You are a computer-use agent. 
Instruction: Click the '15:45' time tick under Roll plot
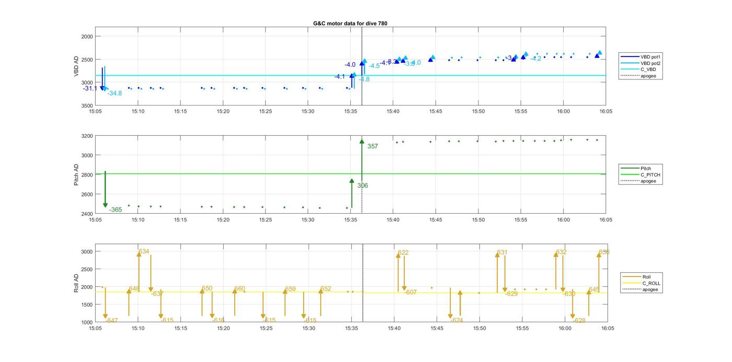437,329
